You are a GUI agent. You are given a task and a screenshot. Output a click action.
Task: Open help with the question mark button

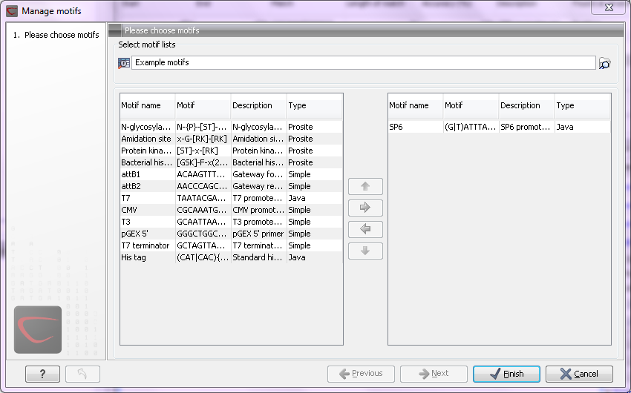[x=42, y=374]
